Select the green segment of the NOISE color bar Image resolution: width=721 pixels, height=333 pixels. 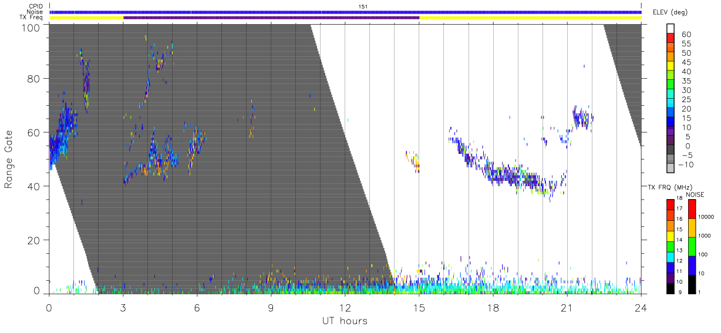[x=692, y=246]
